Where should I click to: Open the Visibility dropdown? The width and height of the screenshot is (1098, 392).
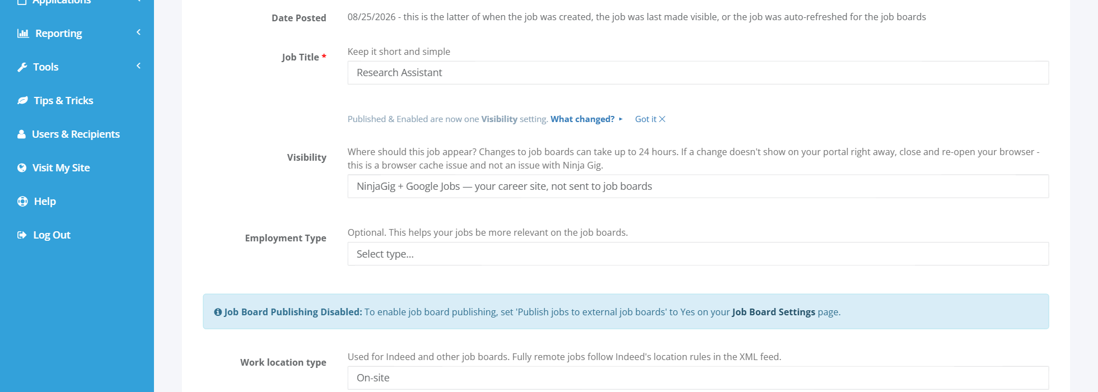pos(698,186)
